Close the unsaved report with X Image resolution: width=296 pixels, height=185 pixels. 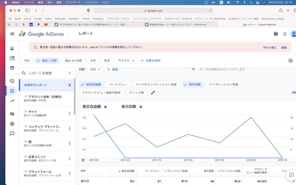[x=69, y=85]
